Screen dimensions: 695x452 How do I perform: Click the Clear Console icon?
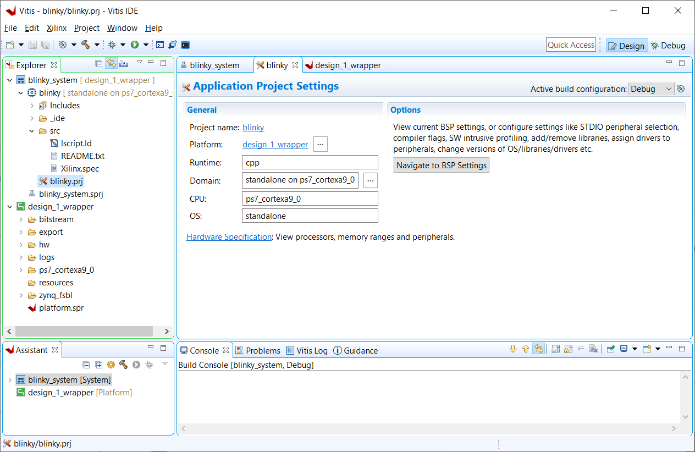593,349
